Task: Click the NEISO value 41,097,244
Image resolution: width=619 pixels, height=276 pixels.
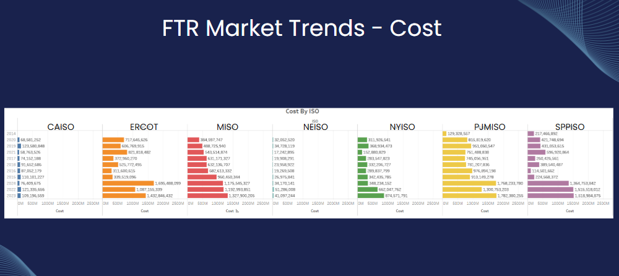Action: coord(284,196)
